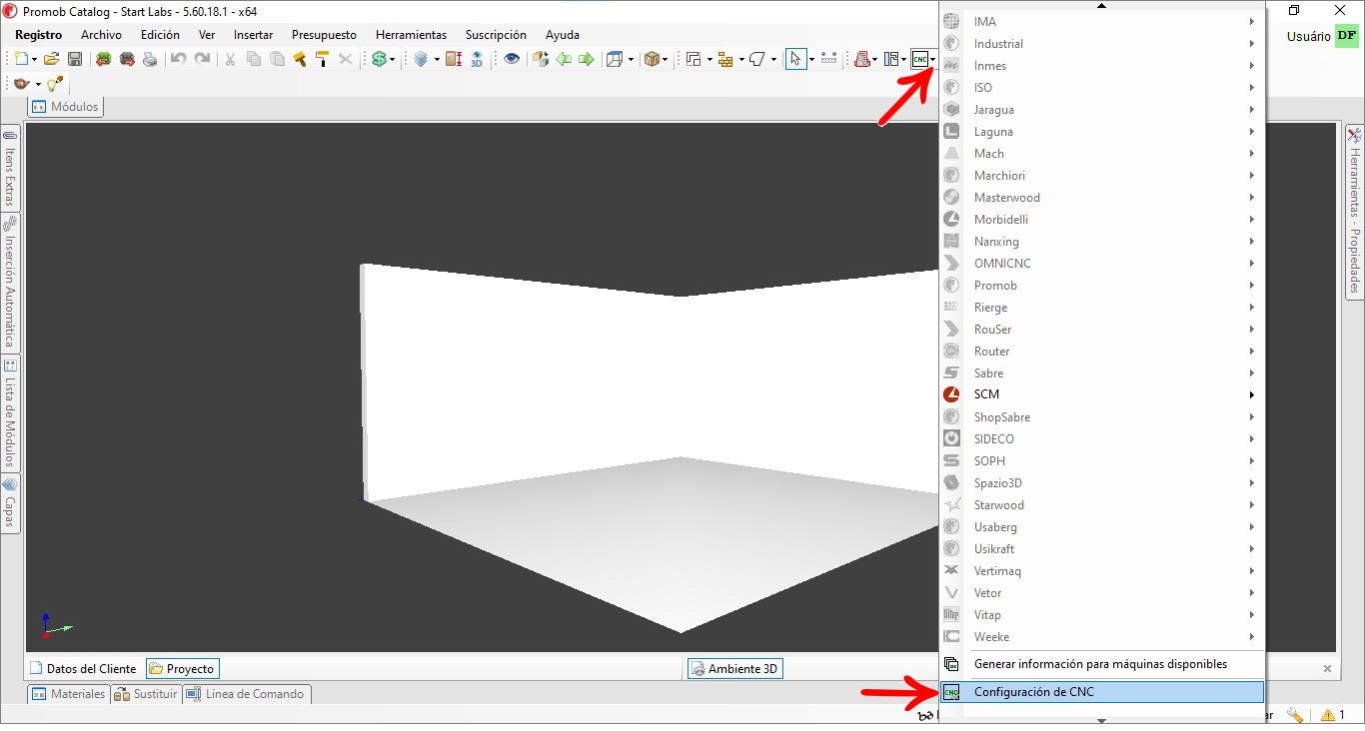The width and height of the screenshot is (1365, 731).
Task: Switch to Datos del Cliente tab
Action: click(83, 669)
